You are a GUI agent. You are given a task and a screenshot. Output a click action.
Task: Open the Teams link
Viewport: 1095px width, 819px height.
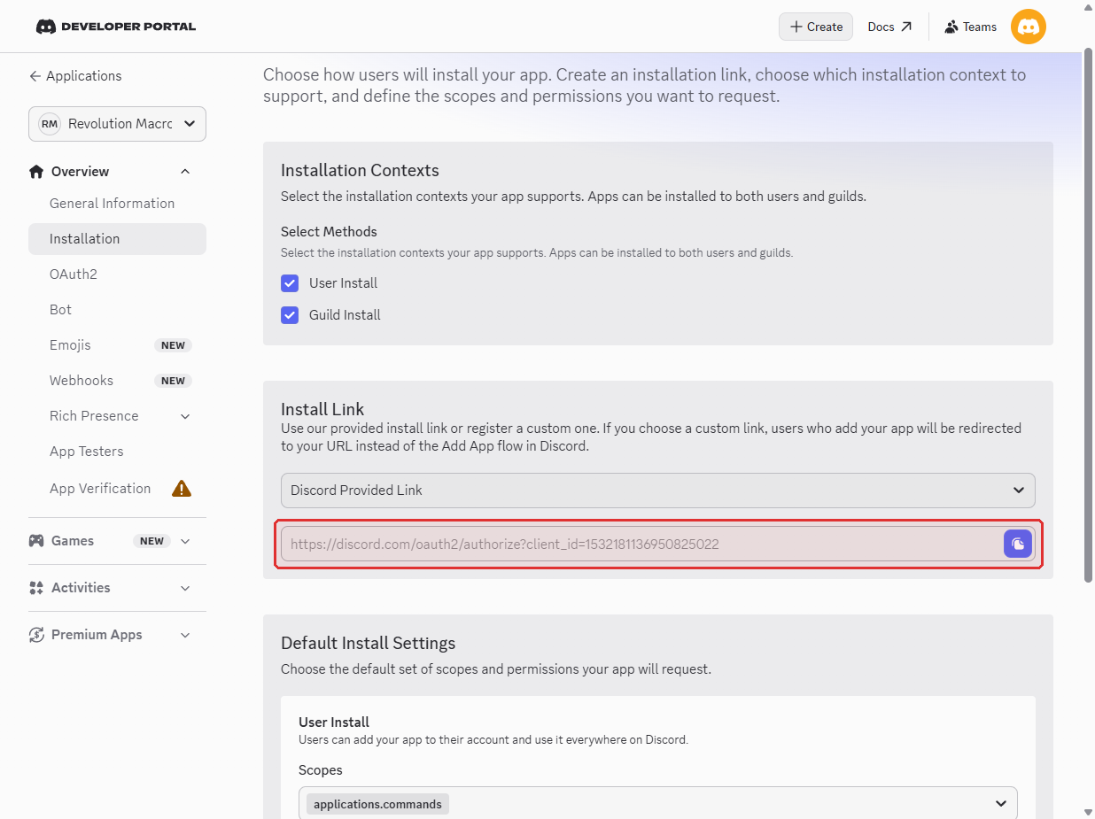pos(971,27)
